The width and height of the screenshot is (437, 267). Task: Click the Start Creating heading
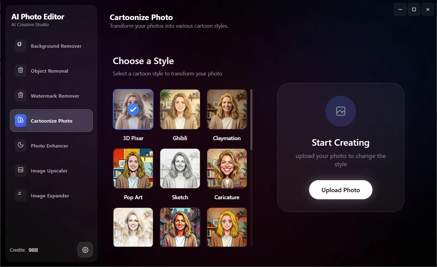pyautogui.click(x=341, y=143)
